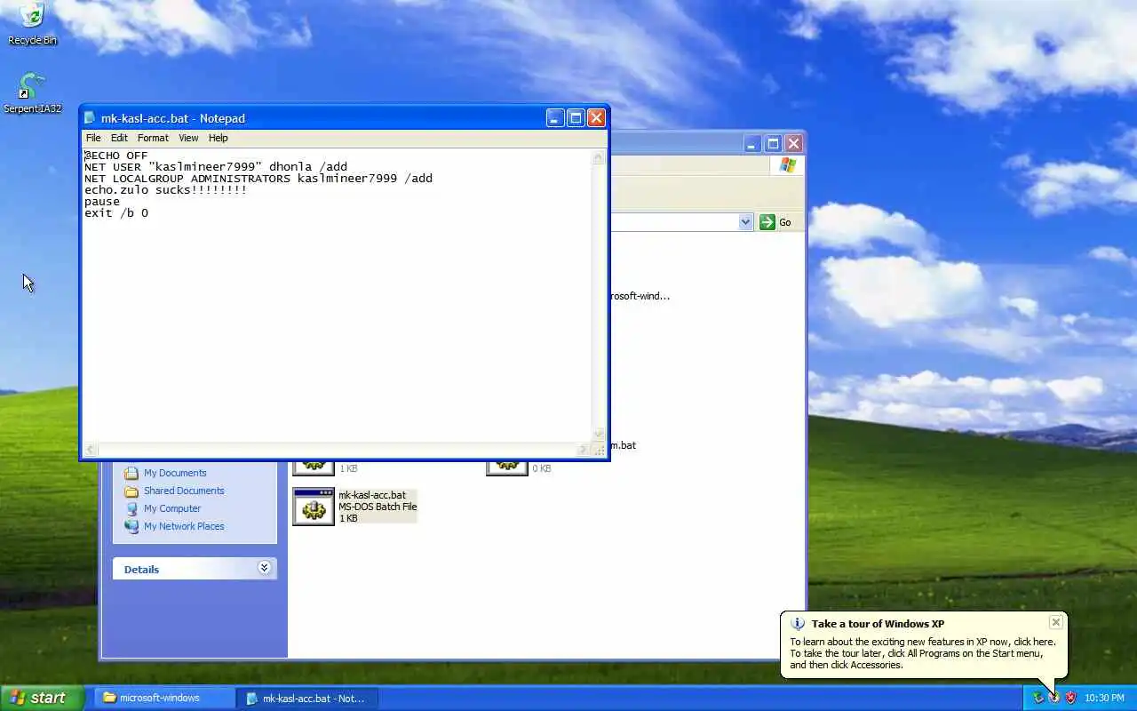Minimize the Notepad window

point(555,118)
